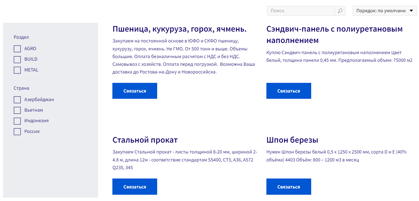The image size is (419, 201).
Task: Open the Шпон березы title
Action: [x=292, y=140]
